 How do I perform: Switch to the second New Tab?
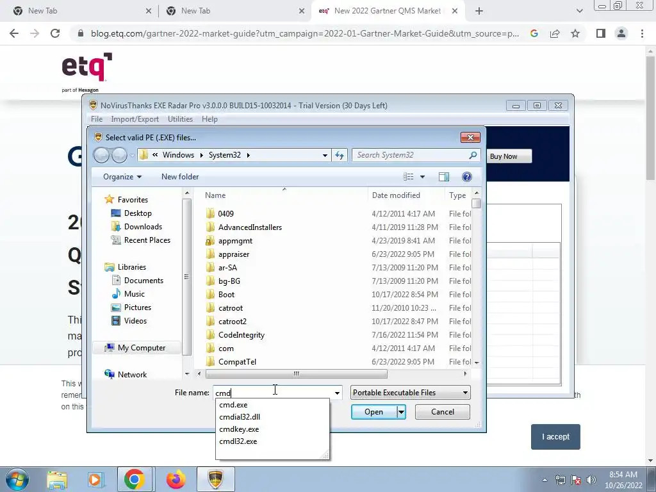coord(234,11)
